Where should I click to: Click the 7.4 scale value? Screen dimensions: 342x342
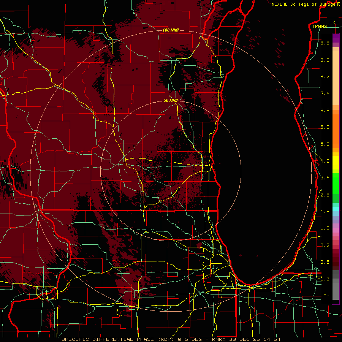click(x=325, y=93)
